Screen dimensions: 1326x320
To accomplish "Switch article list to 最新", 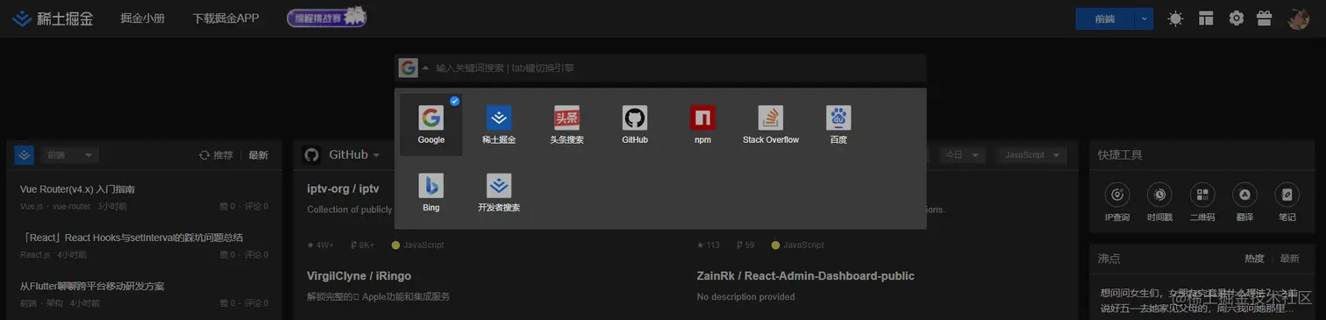I will [x=258, y=155].
